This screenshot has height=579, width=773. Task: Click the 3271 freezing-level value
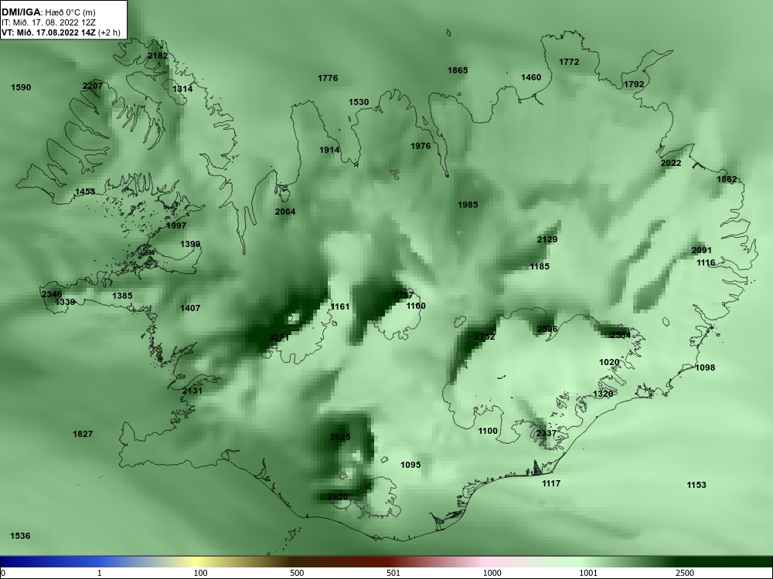[279, 337]
